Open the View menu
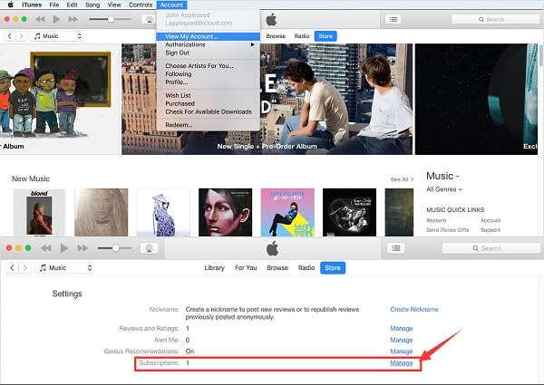Viewport: 544px width, 385px height. coord(114,5)
